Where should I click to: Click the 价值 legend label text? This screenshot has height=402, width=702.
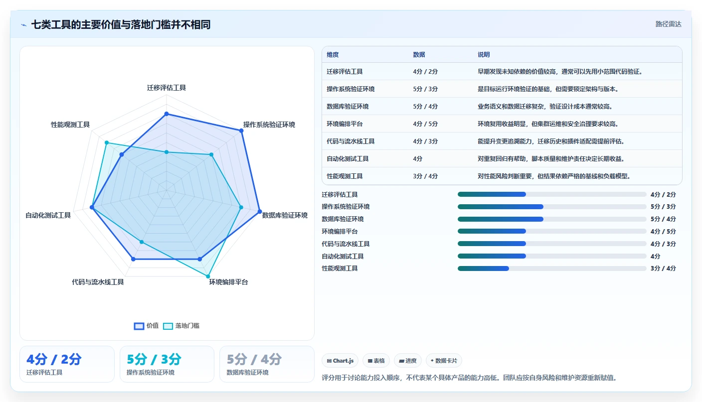153,326
